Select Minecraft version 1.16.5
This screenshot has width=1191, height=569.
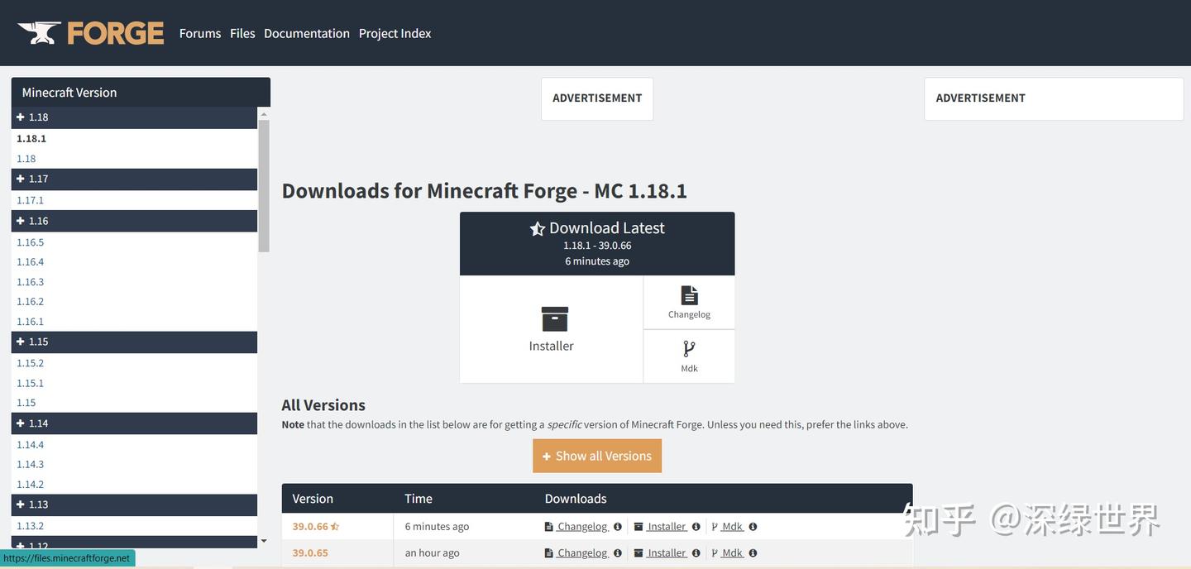[29, 241]
